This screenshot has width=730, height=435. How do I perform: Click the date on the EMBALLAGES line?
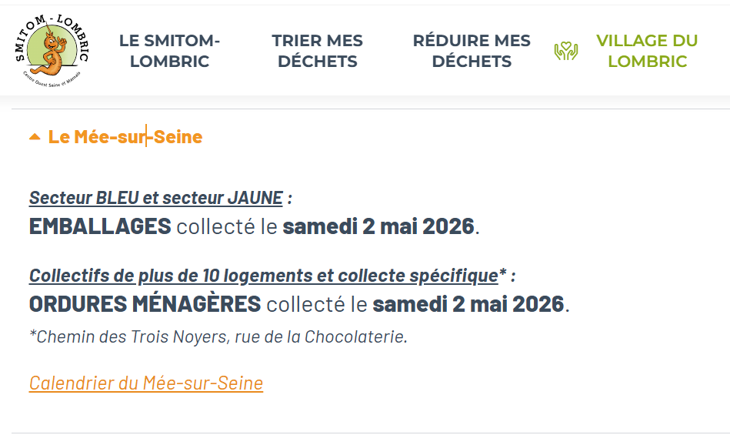tap(378, 226)
